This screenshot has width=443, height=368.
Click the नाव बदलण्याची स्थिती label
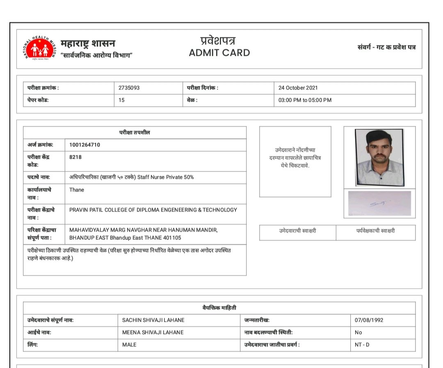pos(268,332)
